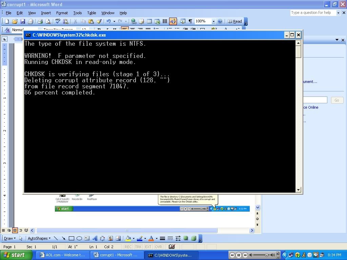Open the Print Preview tool

[48, 21]
